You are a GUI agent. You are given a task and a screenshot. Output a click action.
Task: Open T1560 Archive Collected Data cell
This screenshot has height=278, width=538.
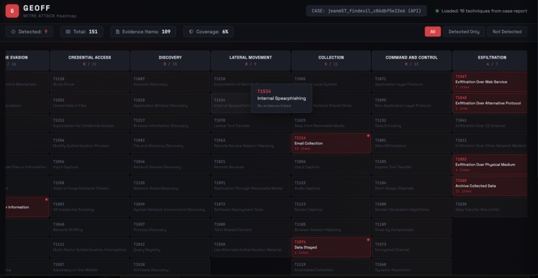(490, 185)
